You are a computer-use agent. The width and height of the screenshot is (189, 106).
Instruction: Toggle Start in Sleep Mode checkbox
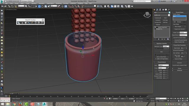(x=156, y=57)
